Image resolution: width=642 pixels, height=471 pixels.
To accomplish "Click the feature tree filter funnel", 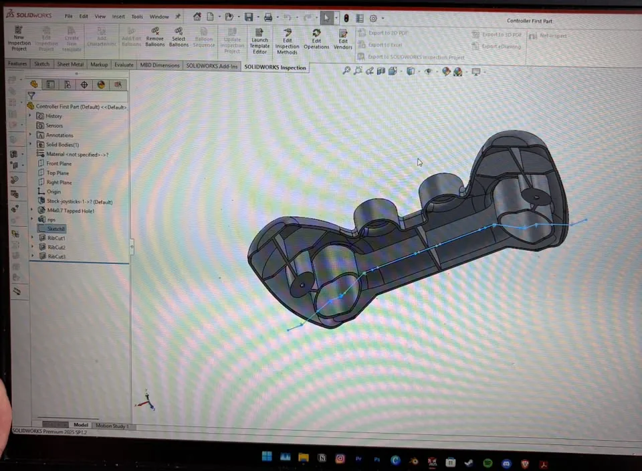I will coord(31,96).
